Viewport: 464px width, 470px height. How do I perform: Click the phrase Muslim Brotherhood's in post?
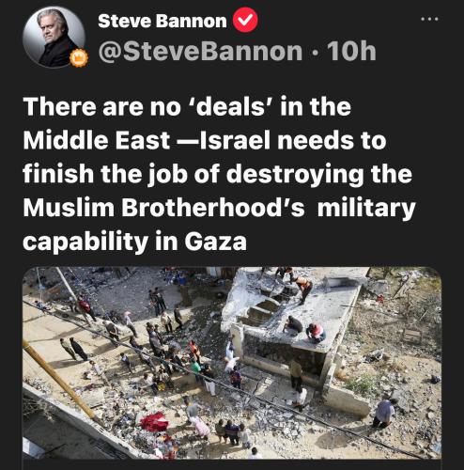(x=163, y=208)
